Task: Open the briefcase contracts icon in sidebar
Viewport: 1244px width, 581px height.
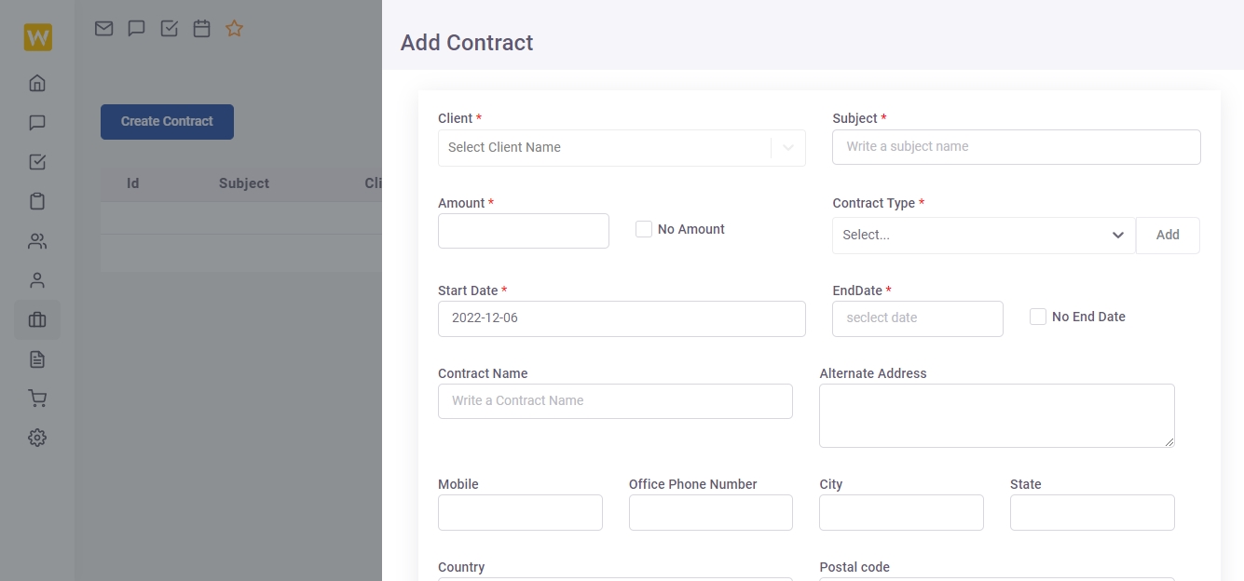Action: 37,320
